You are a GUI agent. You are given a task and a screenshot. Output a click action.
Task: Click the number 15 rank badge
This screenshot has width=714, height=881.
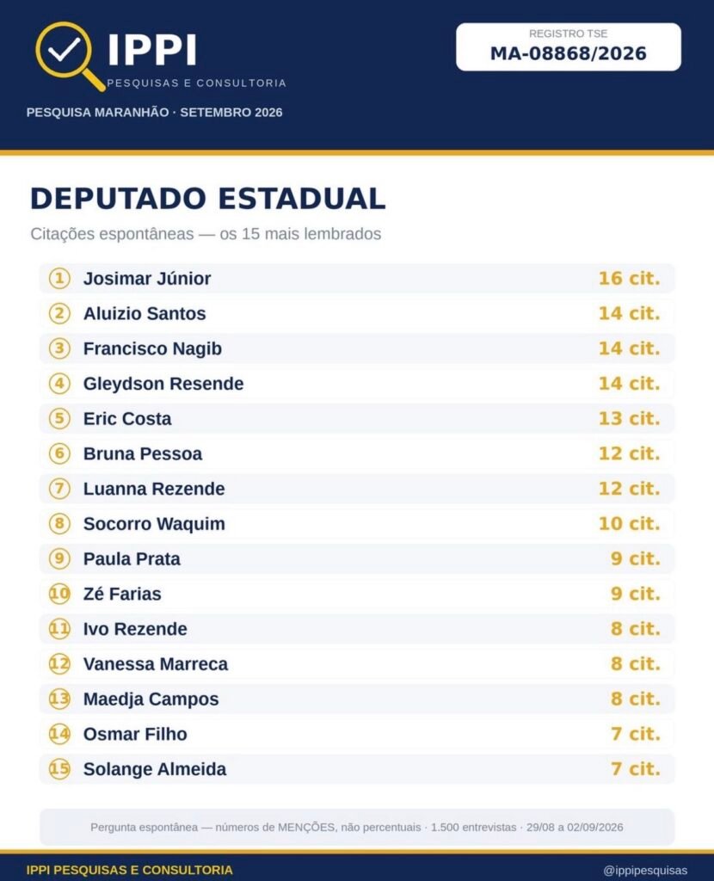click(x=59, y=768)
